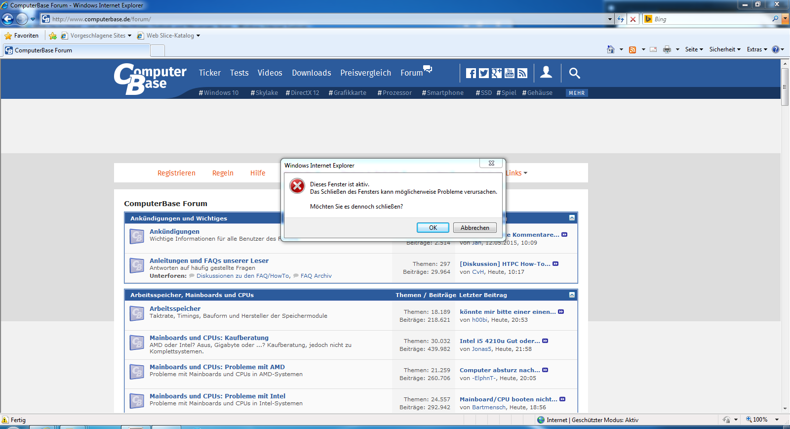Open the Hilfe link
The height and width of the screenshot is (429, 790).
click(x=258, y=173)
